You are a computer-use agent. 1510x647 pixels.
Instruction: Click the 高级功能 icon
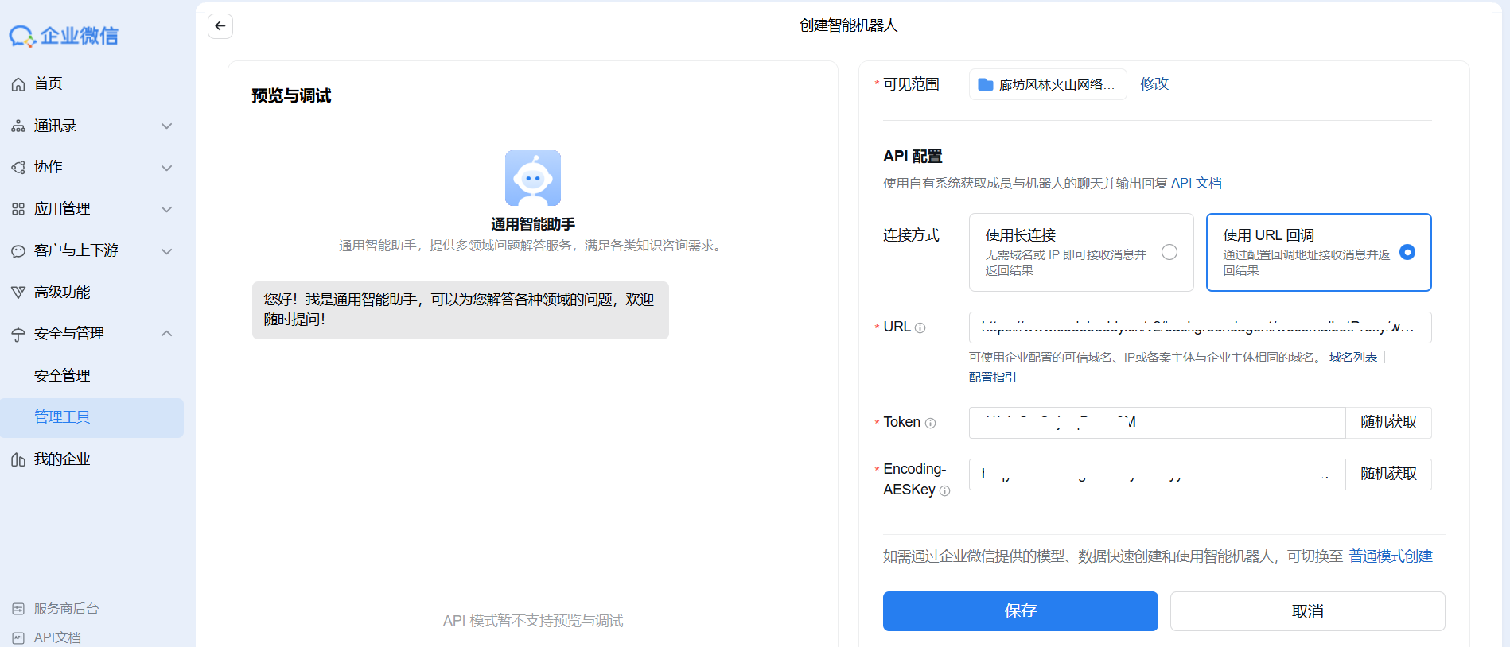[18, 293]
